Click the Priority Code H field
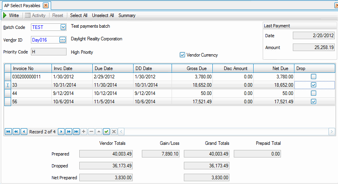 (49, 52)
